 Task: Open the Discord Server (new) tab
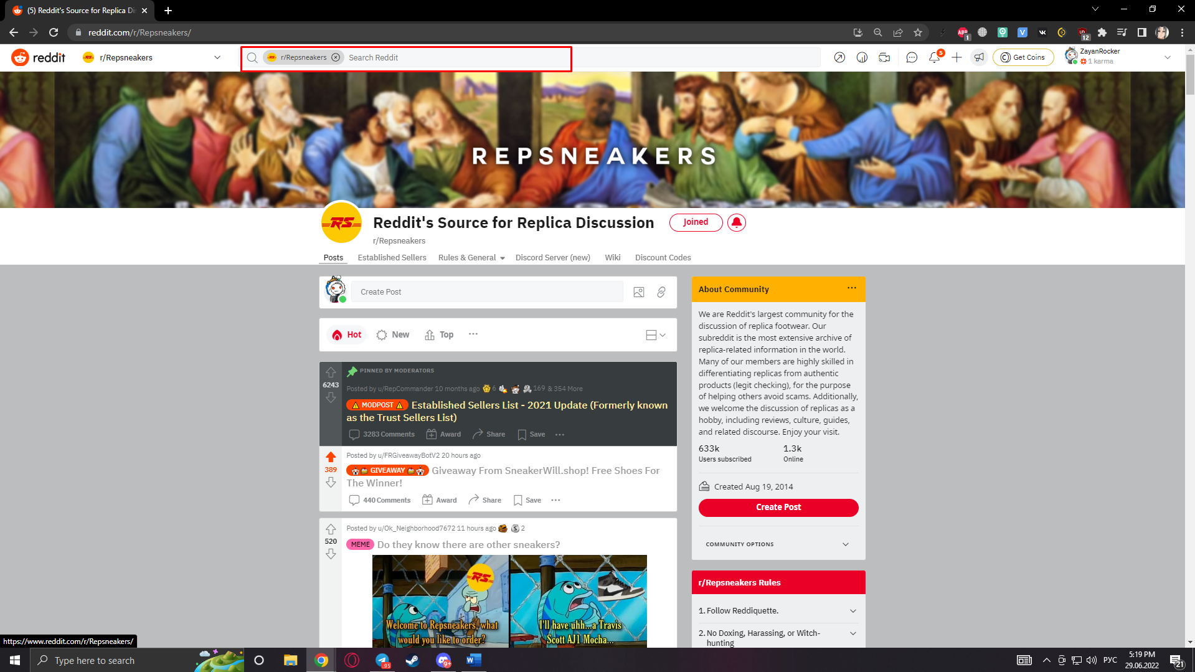pyautogui.click(x=552, y=258)
